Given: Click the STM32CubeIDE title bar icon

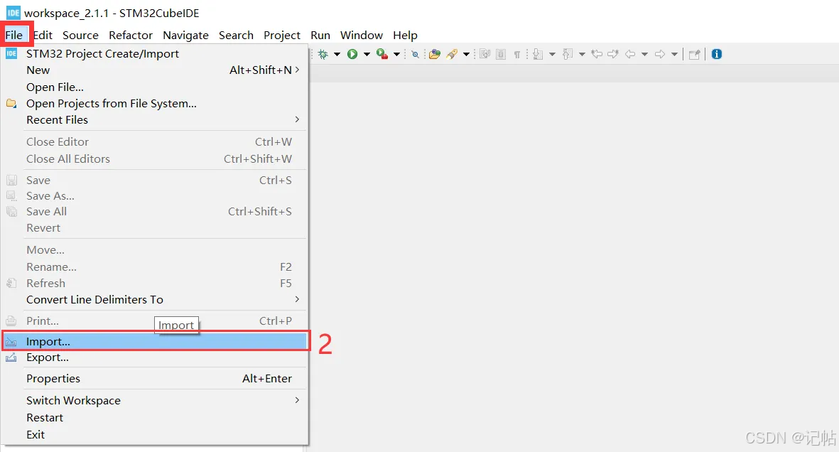Looking at the screenshot, I should [x=13, y=12].
